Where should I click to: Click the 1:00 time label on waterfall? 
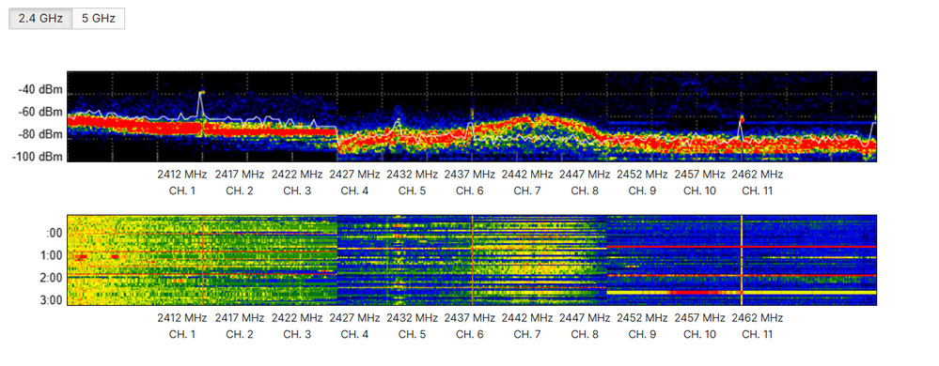(52, 255)
